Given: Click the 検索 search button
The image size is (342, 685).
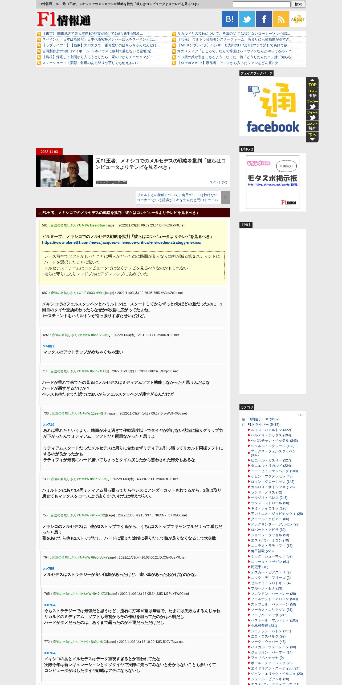Looking at the screenshot, I should pos(298,4).
